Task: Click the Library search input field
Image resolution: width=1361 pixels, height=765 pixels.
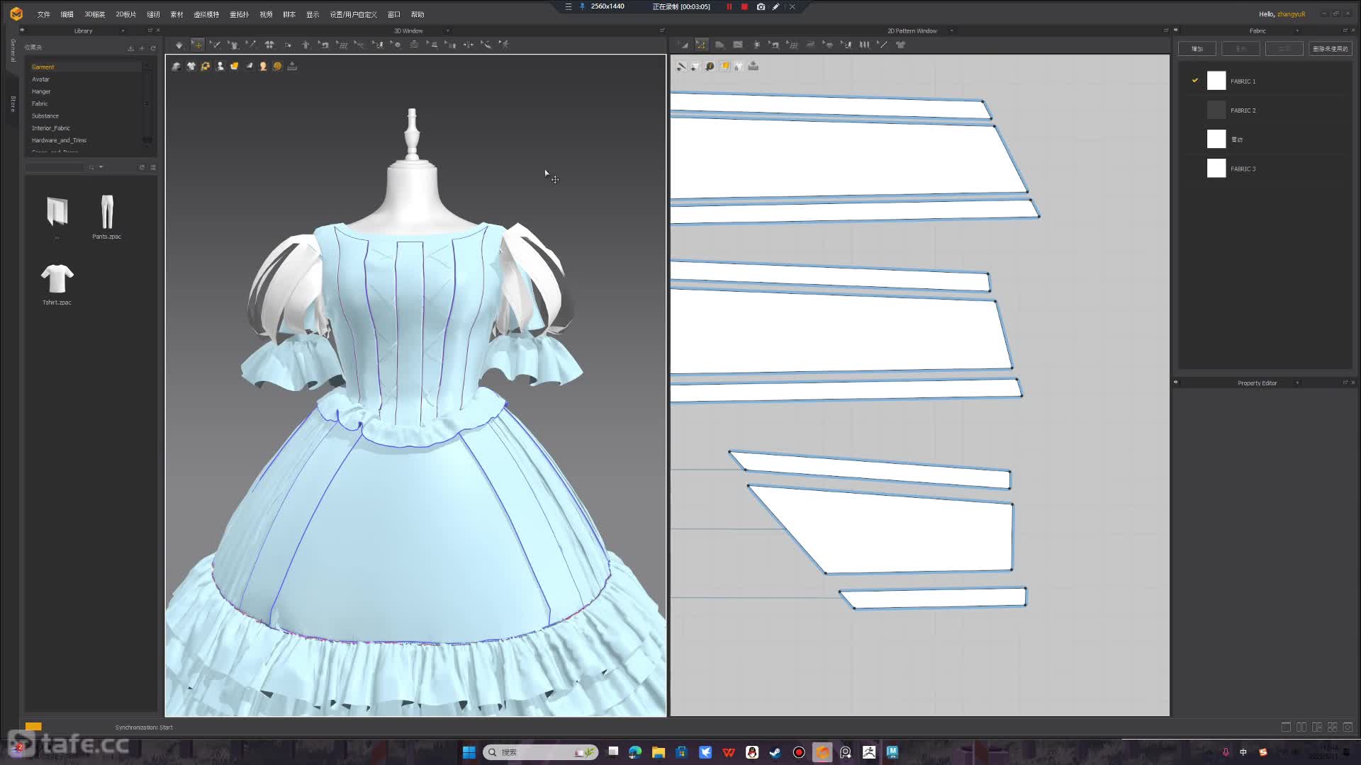Action: point(55,167)
